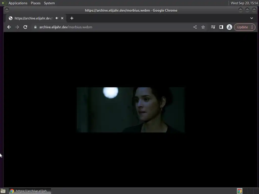Click the Chrome taskbar window entry
Image resolution: width=259 pixels, height=194 pixels.
point(30,191)
